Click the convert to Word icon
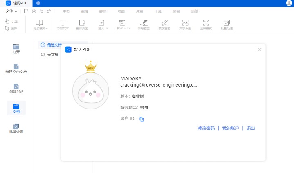 [x=122, y=22]
